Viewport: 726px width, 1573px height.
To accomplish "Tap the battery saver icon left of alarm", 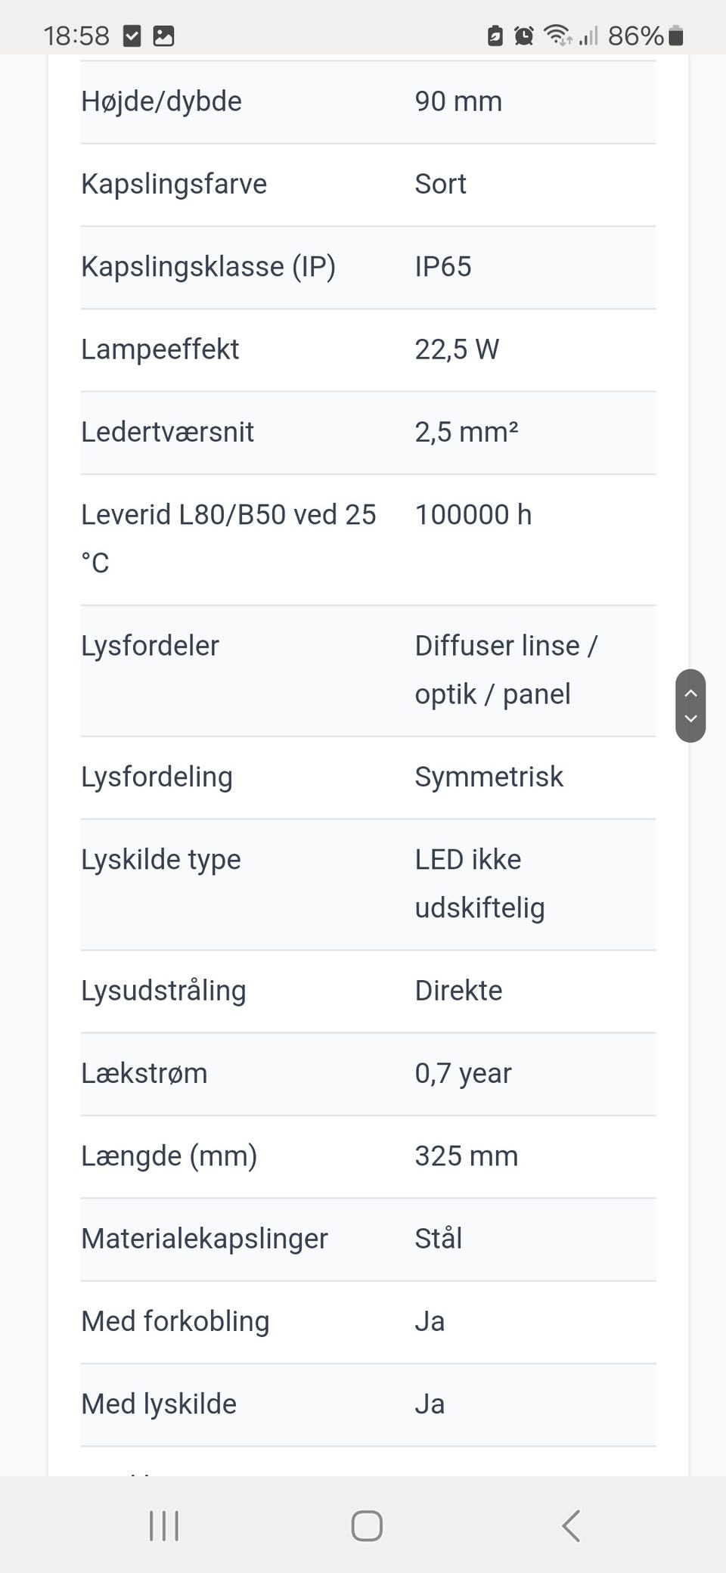I will (x=495, y=36).
